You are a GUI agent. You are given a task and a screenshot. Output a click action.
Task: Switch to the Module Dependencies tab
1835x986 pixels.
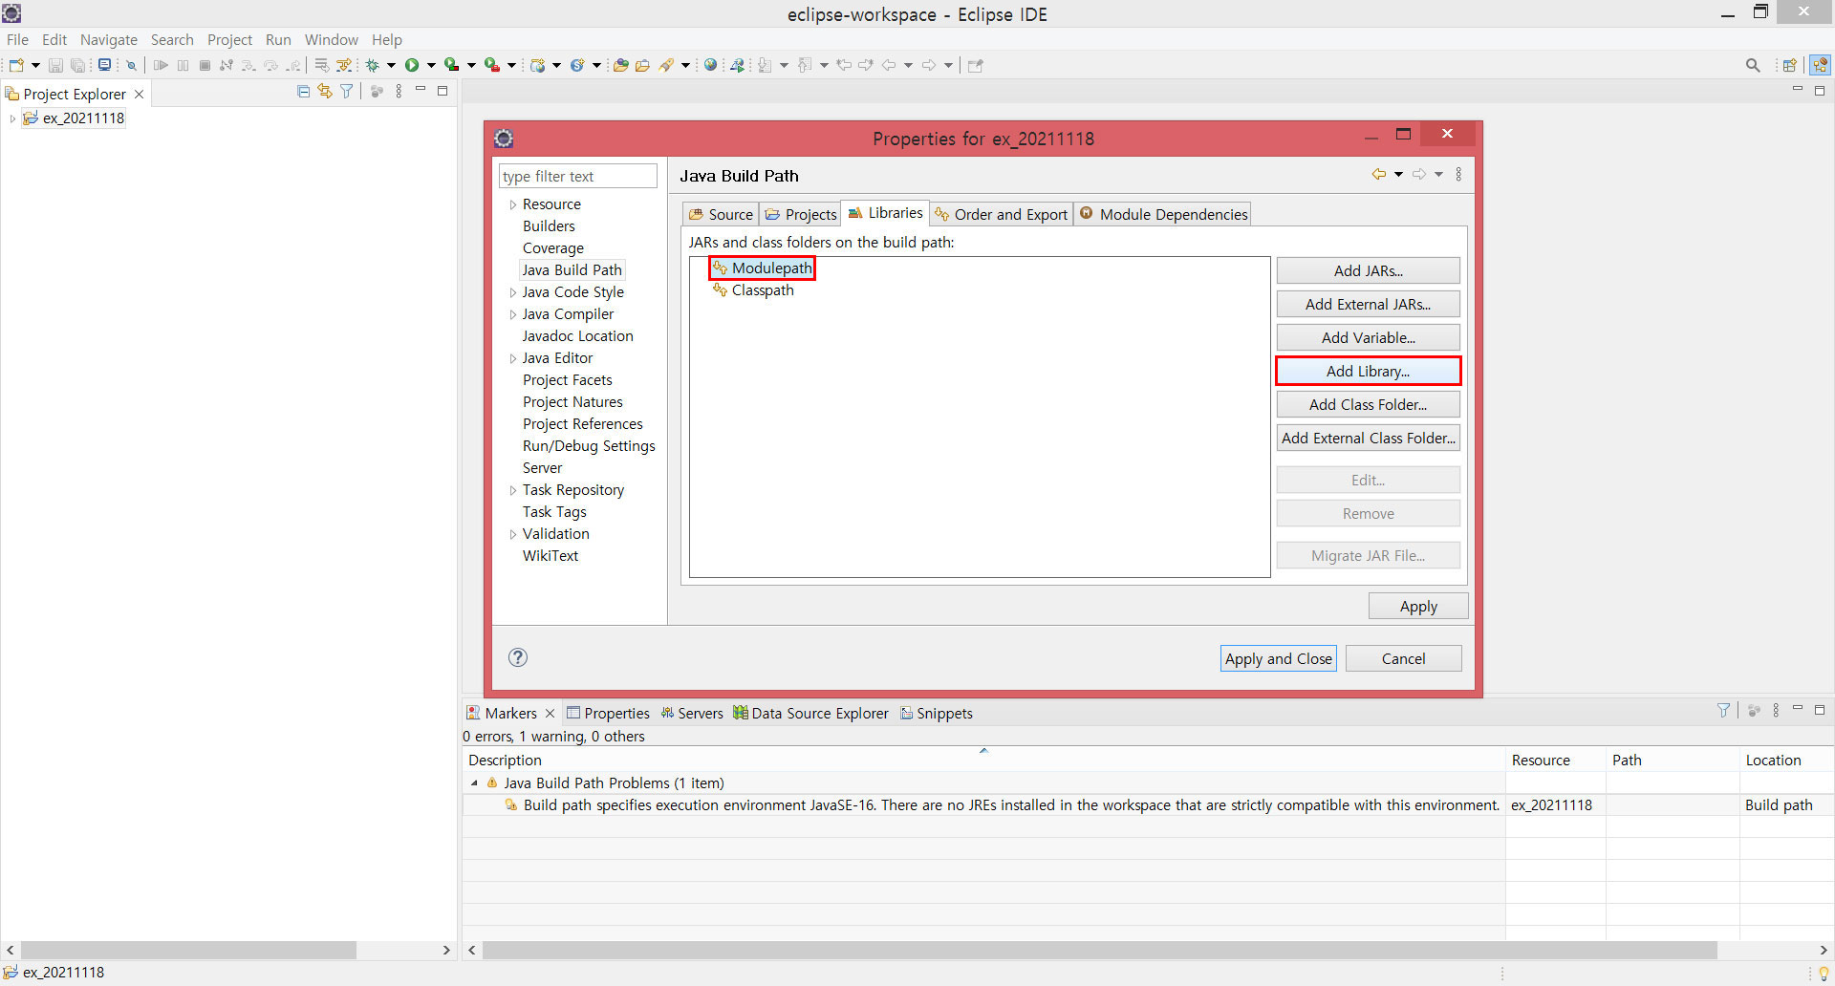coord(1163,214)
